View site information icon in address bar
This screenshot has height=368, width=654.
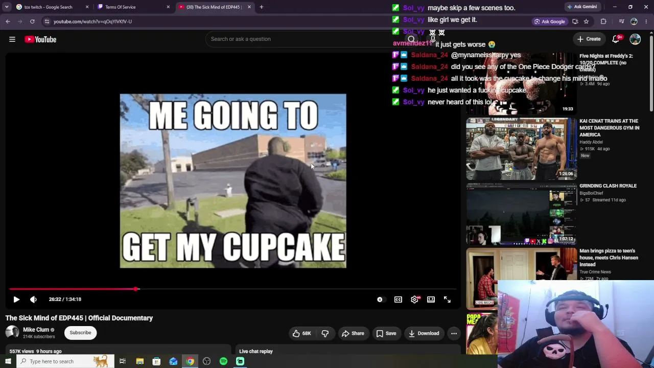point(46,21)
